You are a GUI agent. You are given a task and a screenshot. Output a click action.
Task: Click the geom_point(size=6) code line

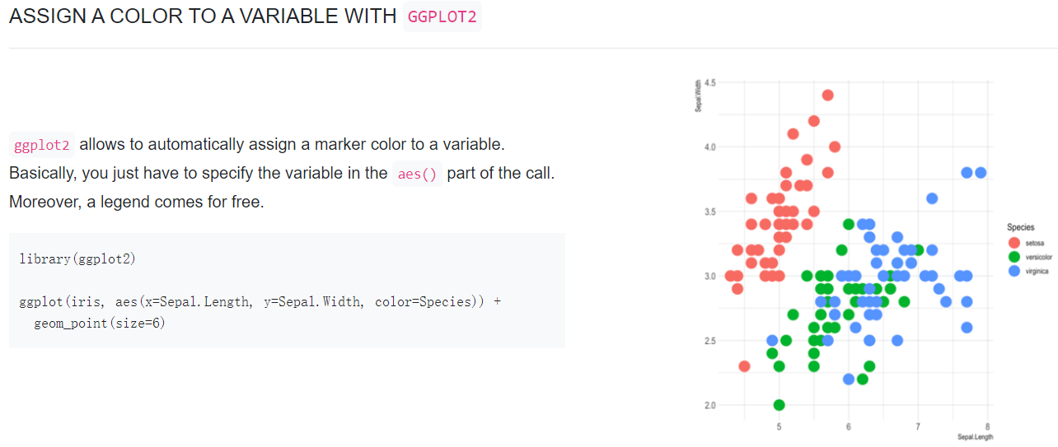click(99, 324)
